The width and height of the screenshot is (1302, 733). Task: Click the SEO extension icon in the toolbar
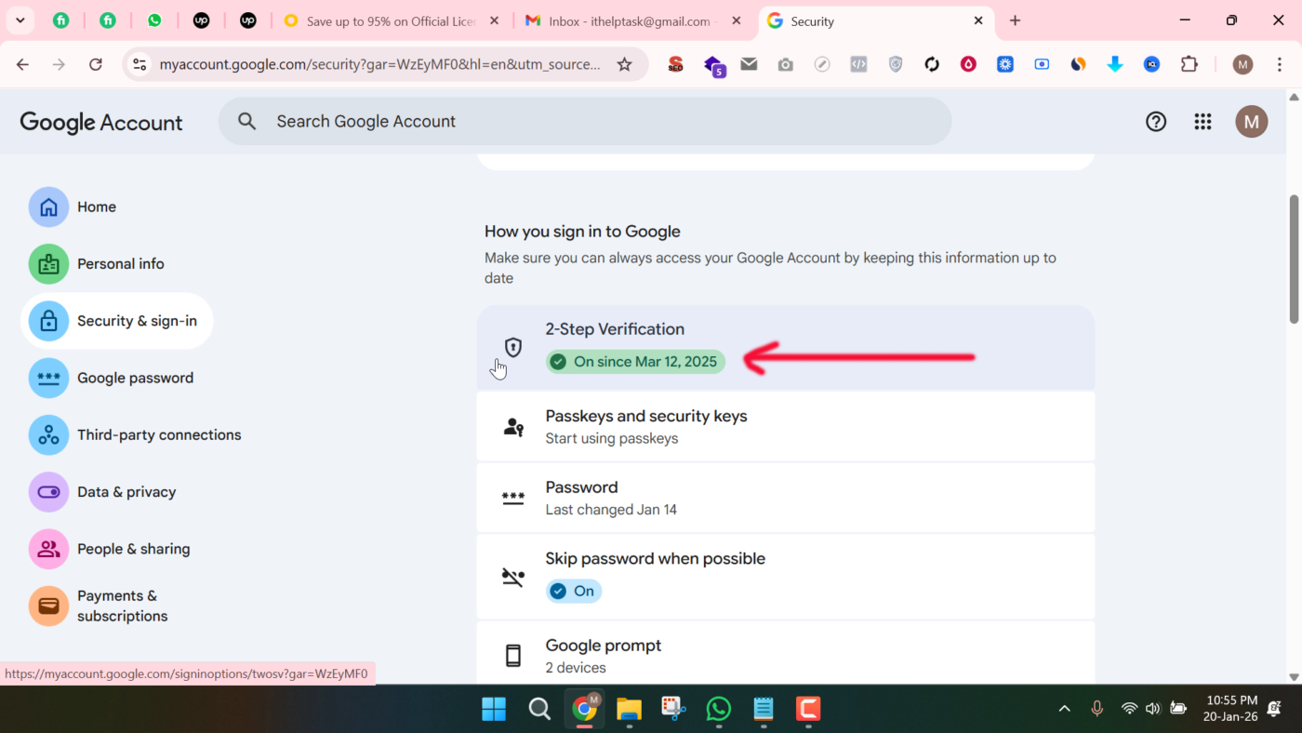(x=674, y=64)
